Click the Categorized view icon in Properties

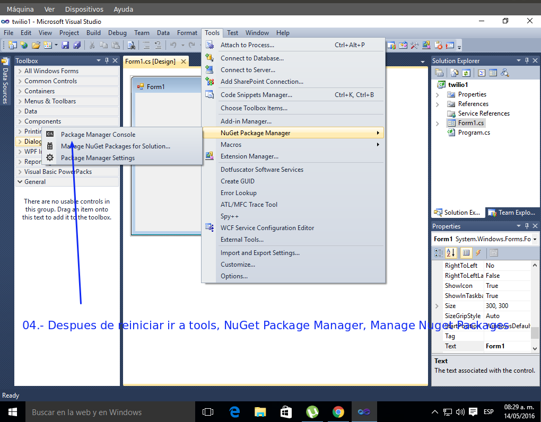point(439,253)
